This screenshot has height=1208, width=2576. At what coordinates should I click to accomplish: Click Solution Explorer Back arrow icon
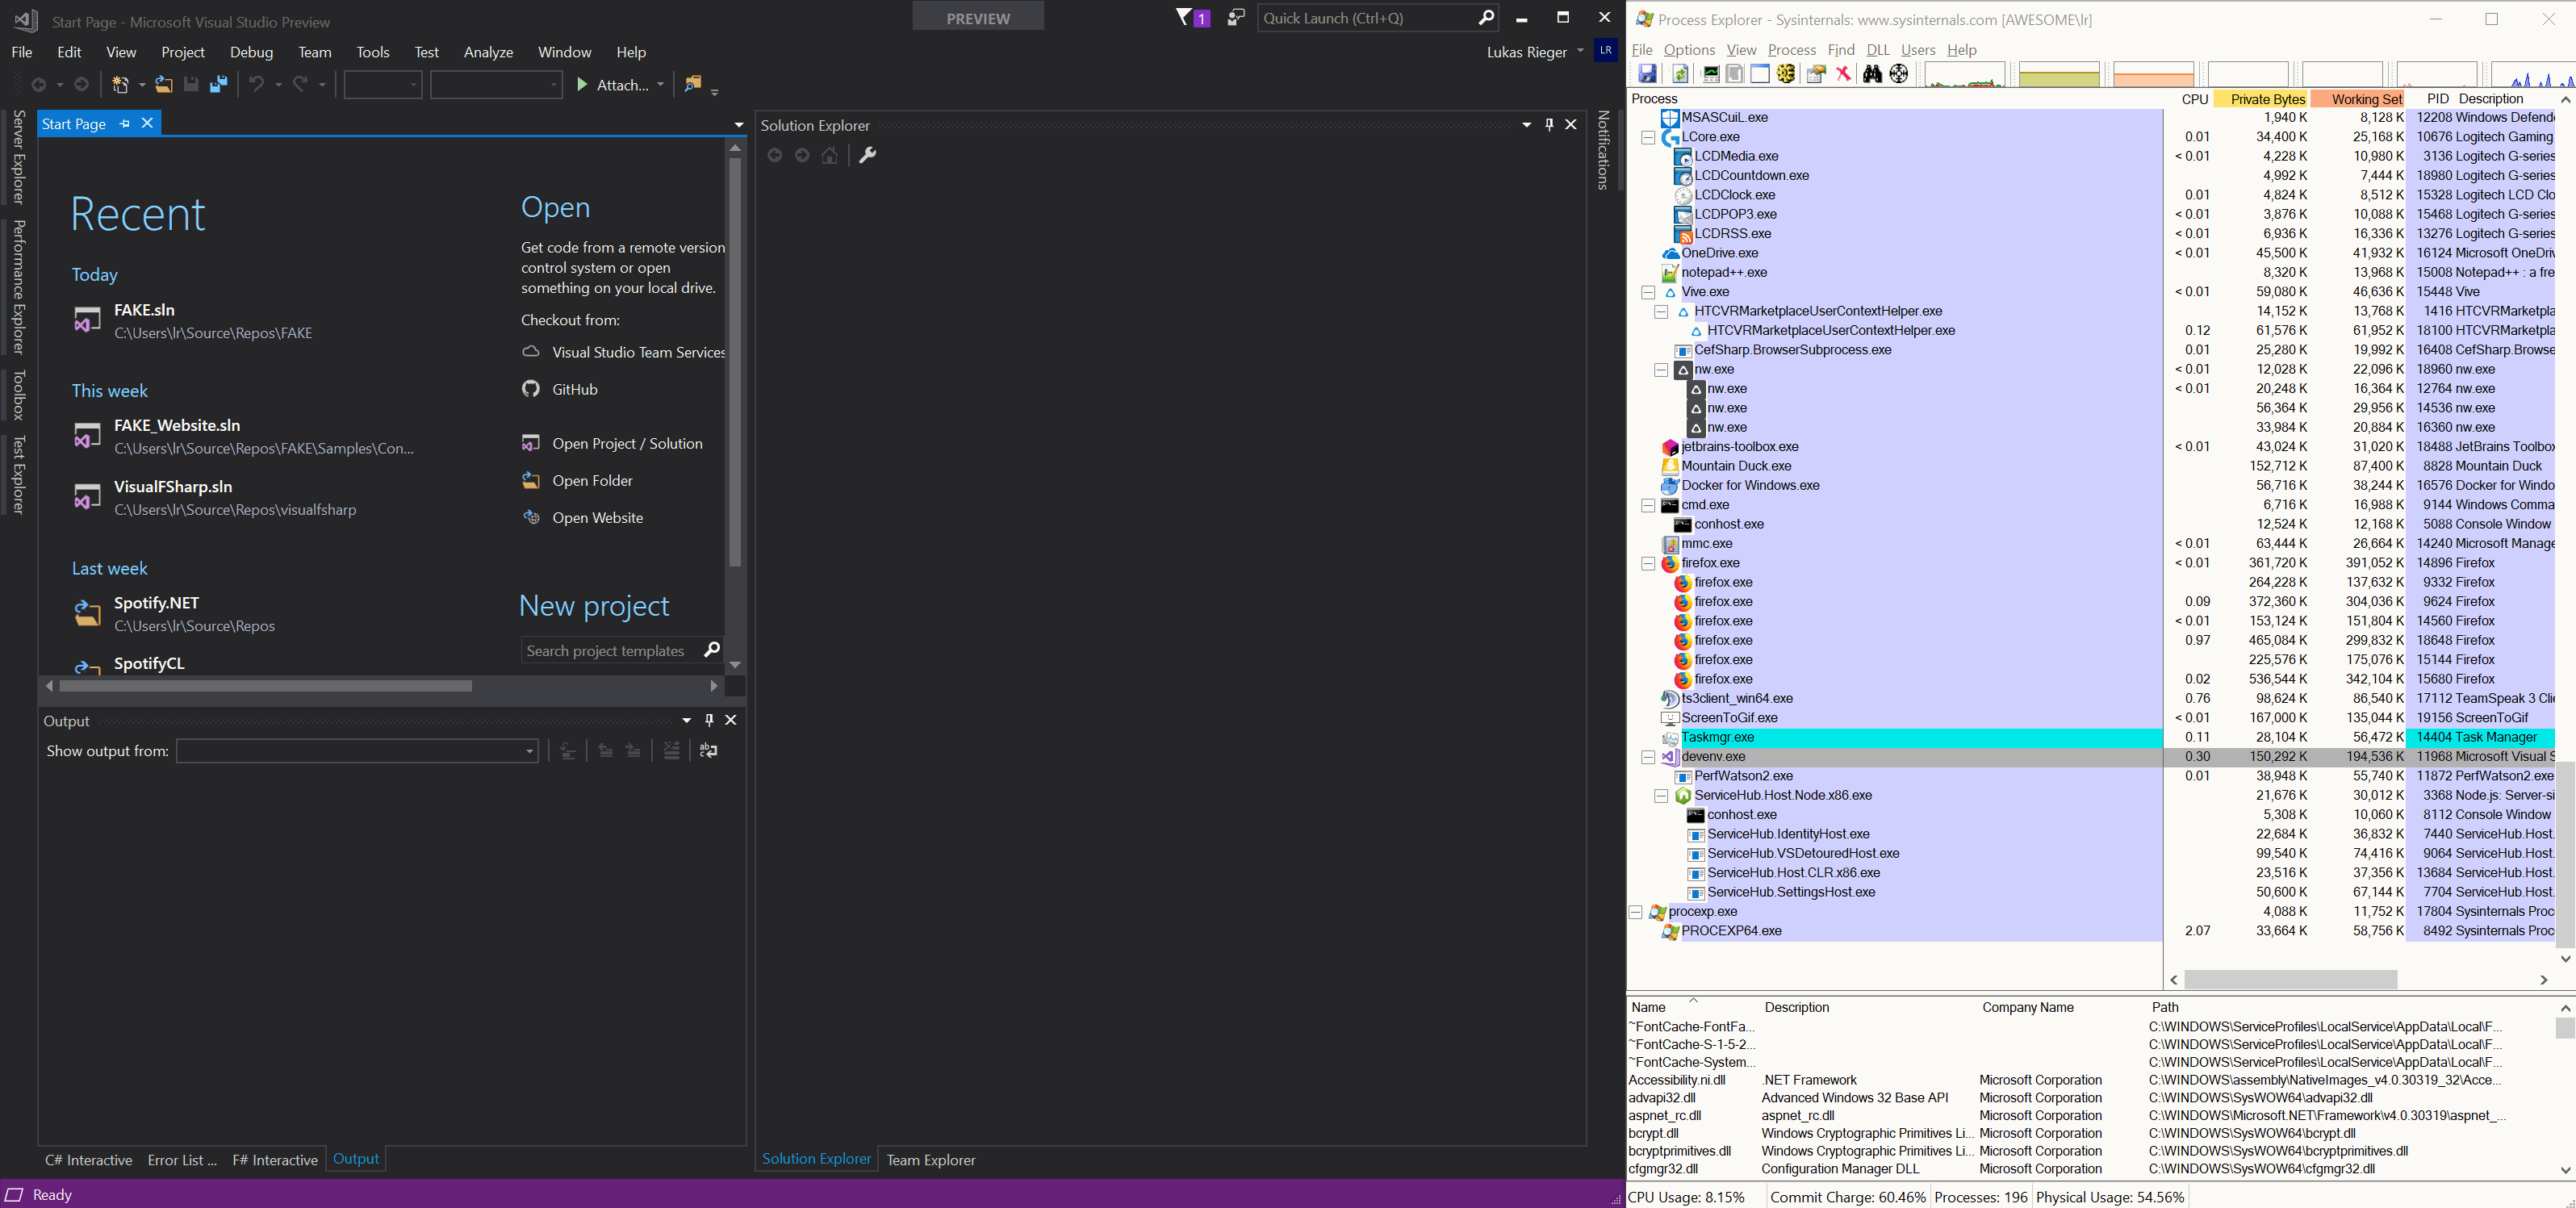tap(774, 155)
